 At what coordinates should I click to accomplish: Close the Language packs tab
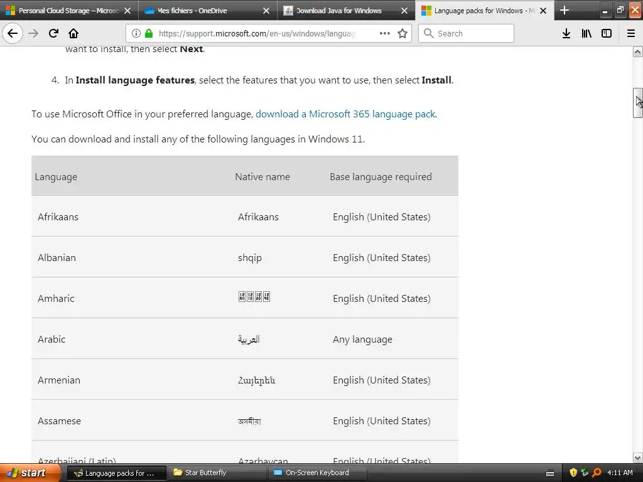click(543, 11)
